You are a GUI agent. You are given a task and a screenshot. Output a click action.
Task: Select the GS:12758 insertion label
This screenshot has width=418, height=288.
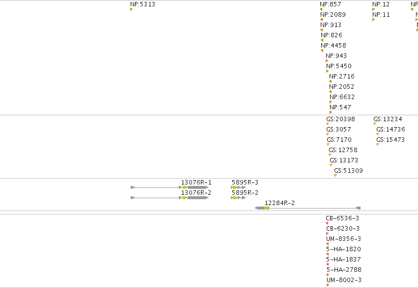click(x=343, y=150)
